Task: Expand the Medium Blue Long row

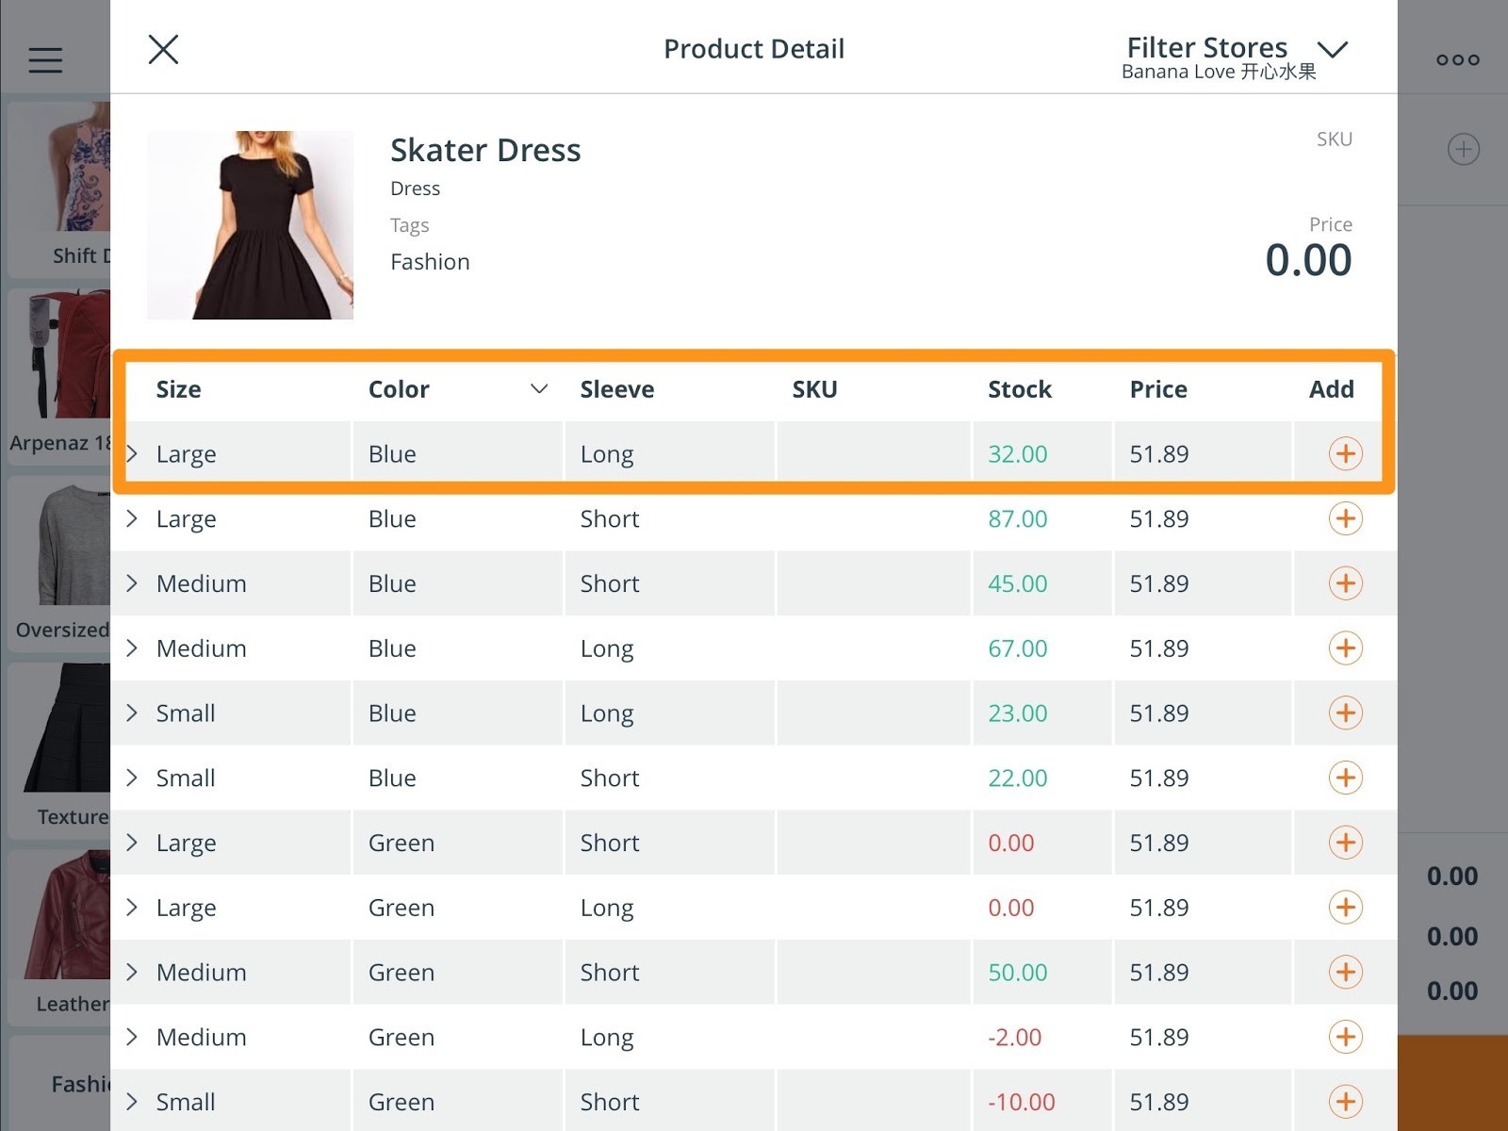Action: click(x=132, y=647)
